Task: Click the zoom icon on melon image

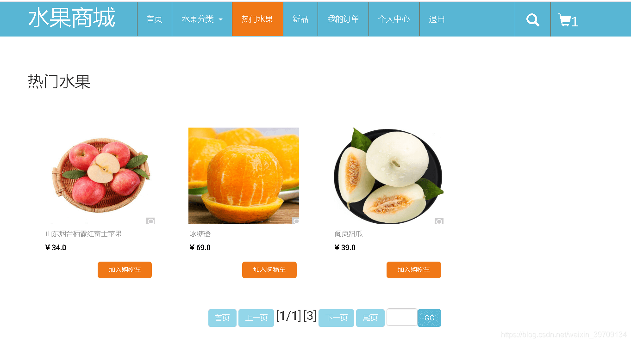Action: click(439, 221)
